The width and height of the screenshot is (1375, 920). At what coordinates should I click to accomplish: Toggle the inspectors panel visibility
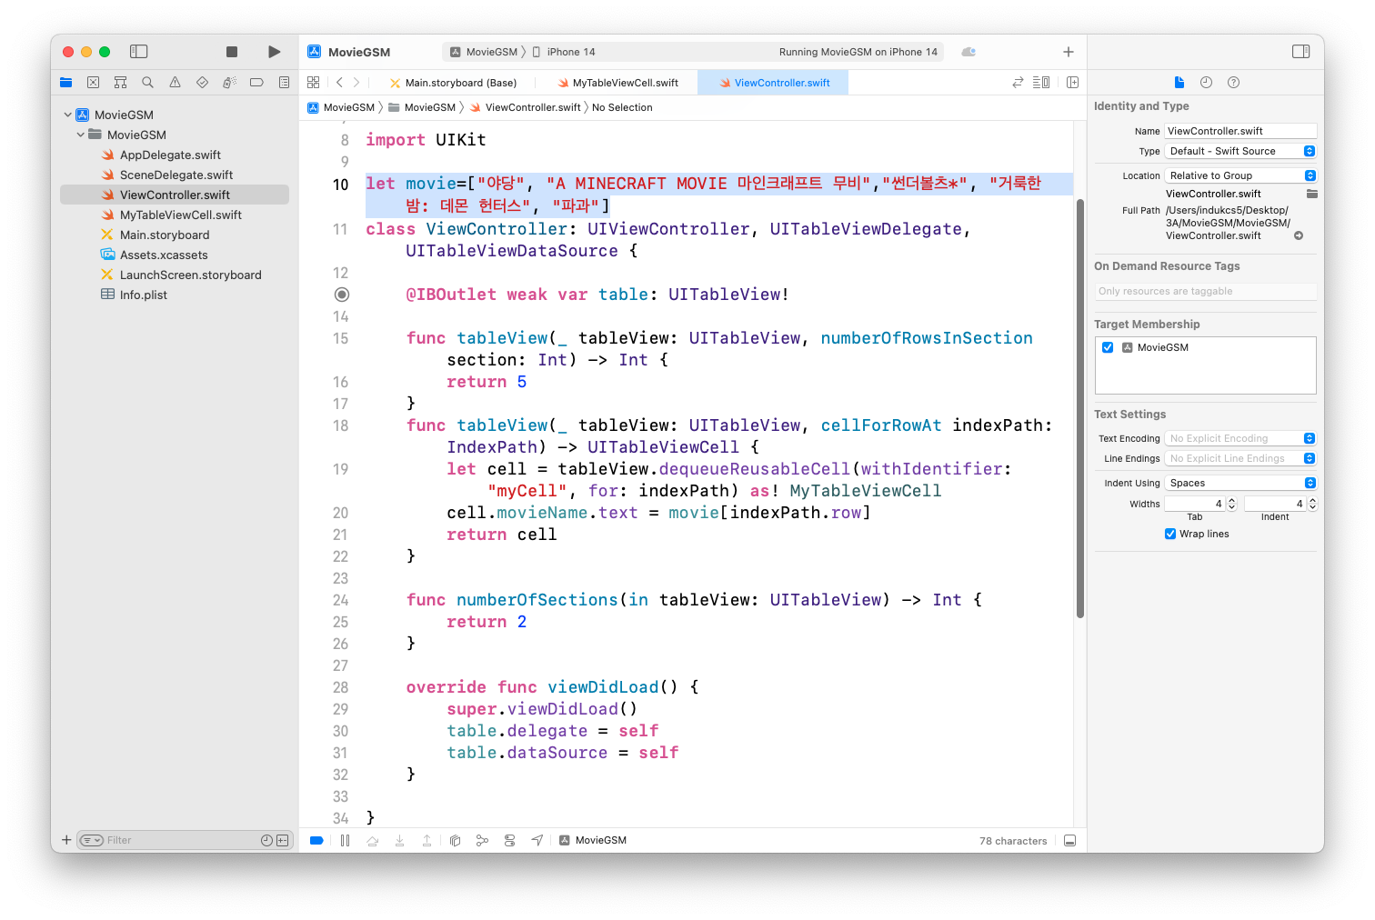tap(1301, 52)
